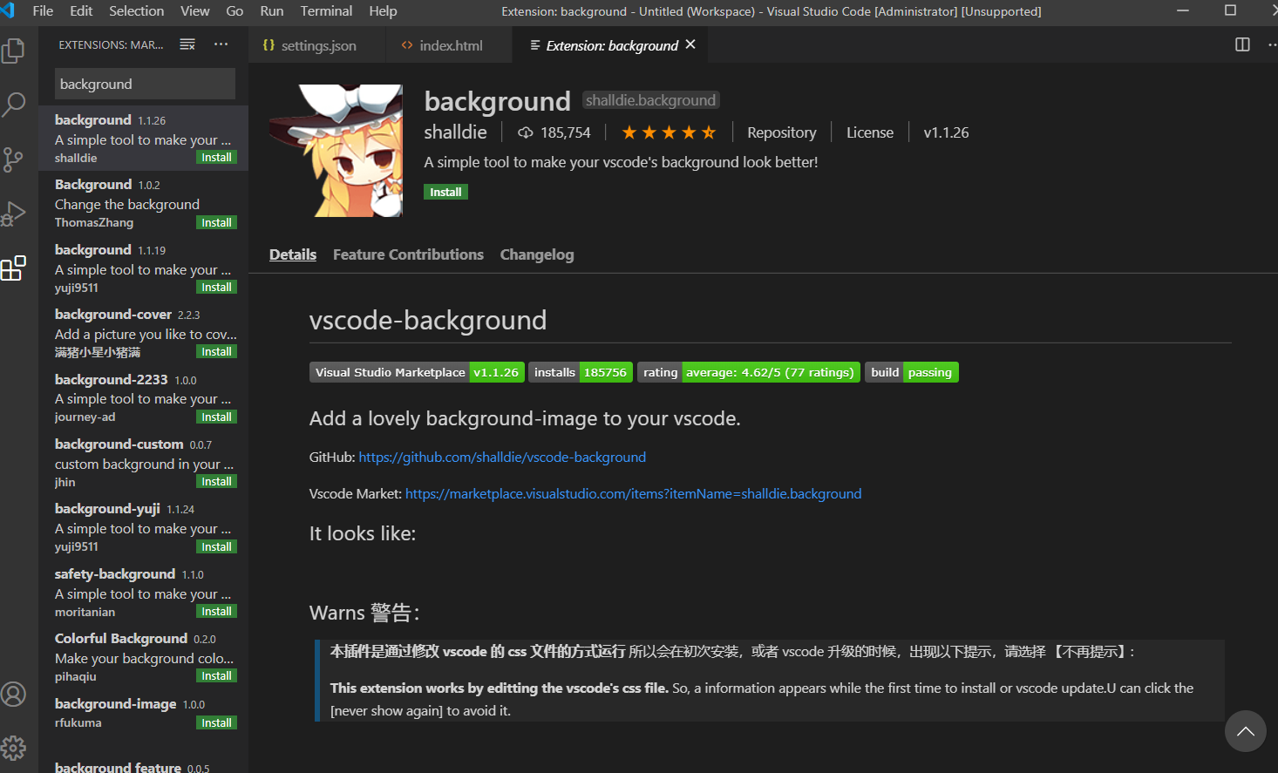Click the extensions search input field
The image size is (1278, 773).
coord(145,84)
